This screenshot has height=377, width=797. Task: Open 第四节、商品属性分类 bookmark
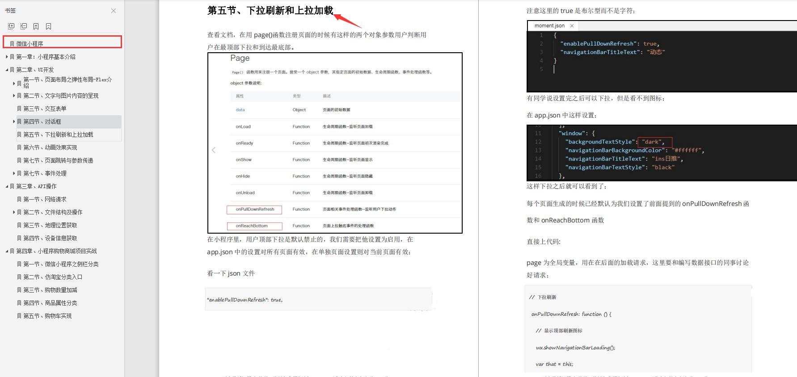(50, 303)
